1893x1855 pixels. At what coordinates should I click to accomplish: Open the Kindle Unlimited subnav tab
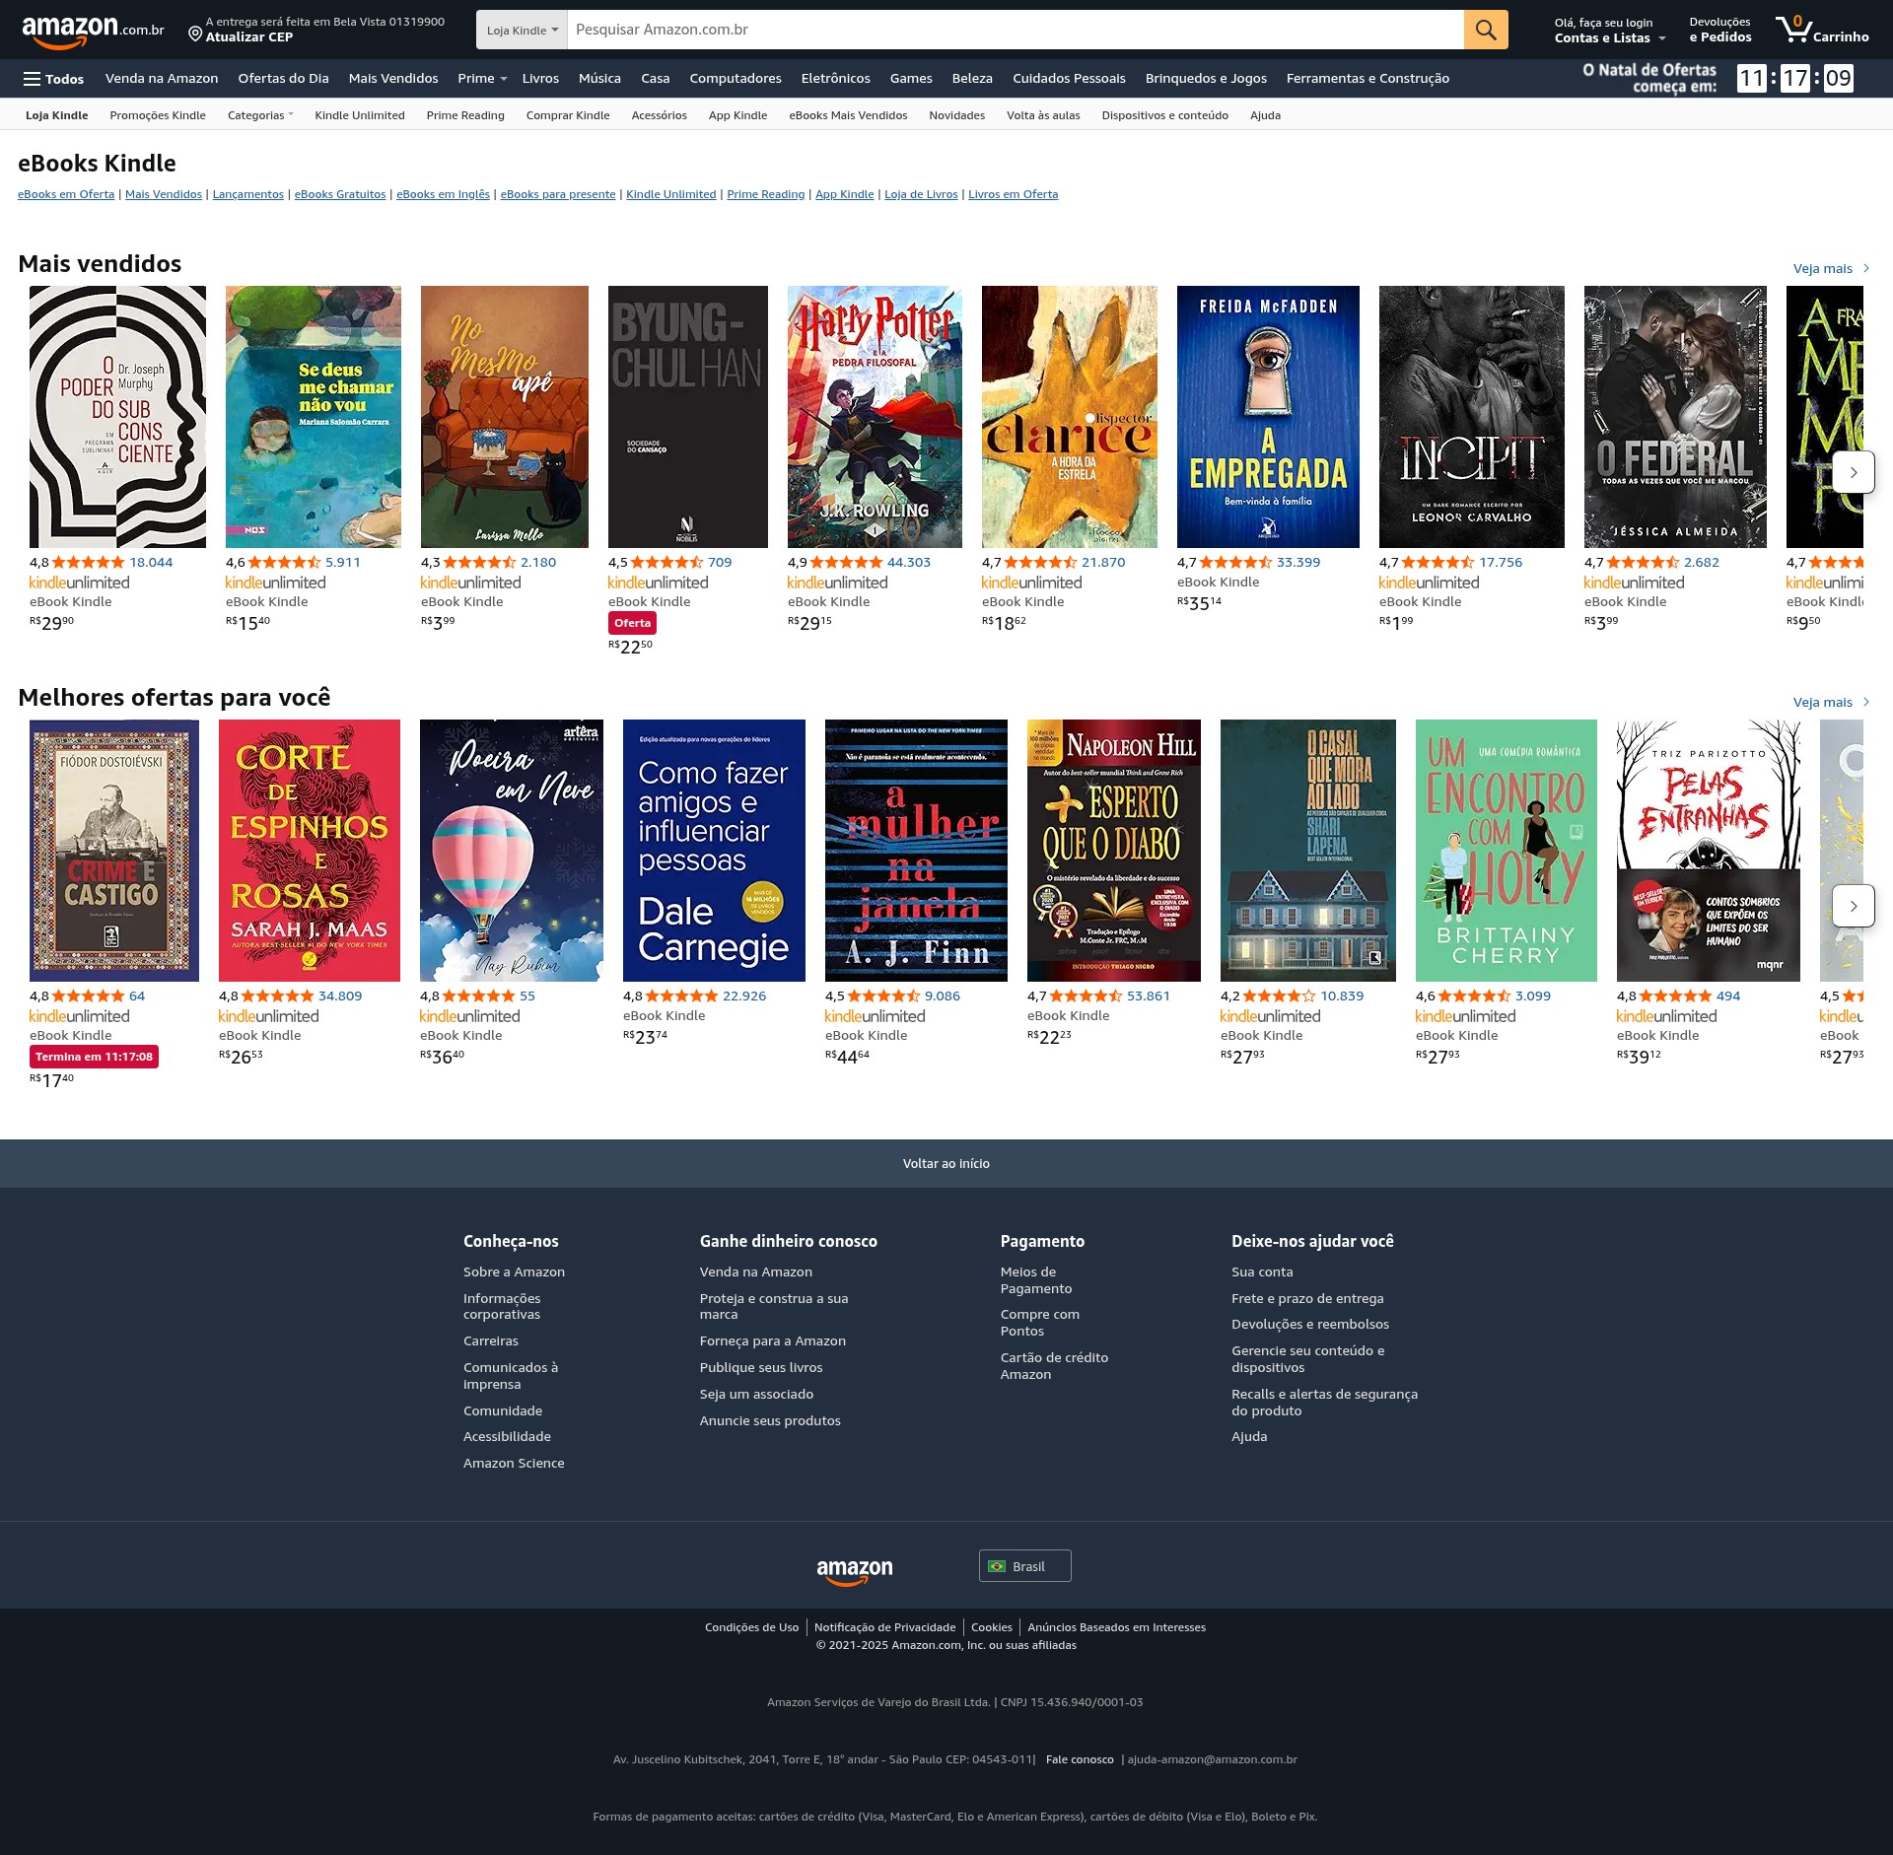[360, 115]
